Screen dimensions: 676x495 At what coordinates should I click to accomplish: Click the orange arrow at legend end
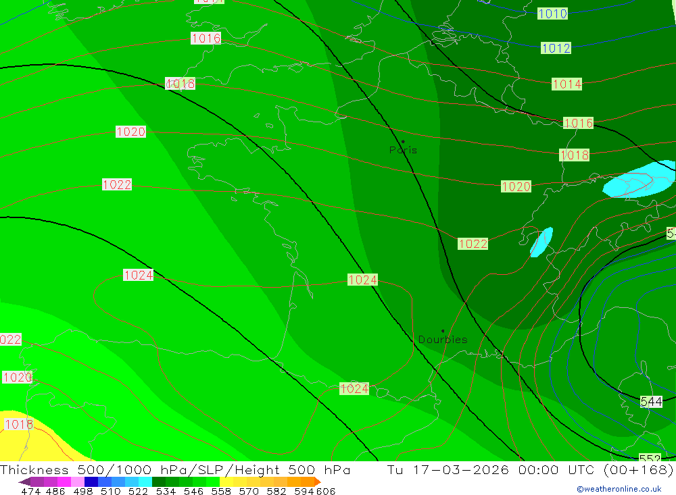click(x=318, y=481)
